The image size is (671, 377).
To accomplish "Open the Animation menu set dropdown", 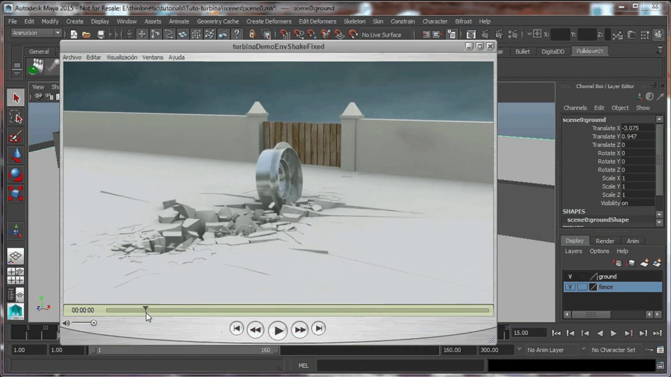I will pyautogui.click(x=36, y=33).
